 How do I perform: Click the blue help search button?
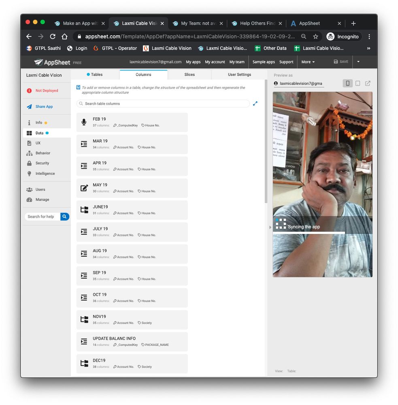click(64, 216)
